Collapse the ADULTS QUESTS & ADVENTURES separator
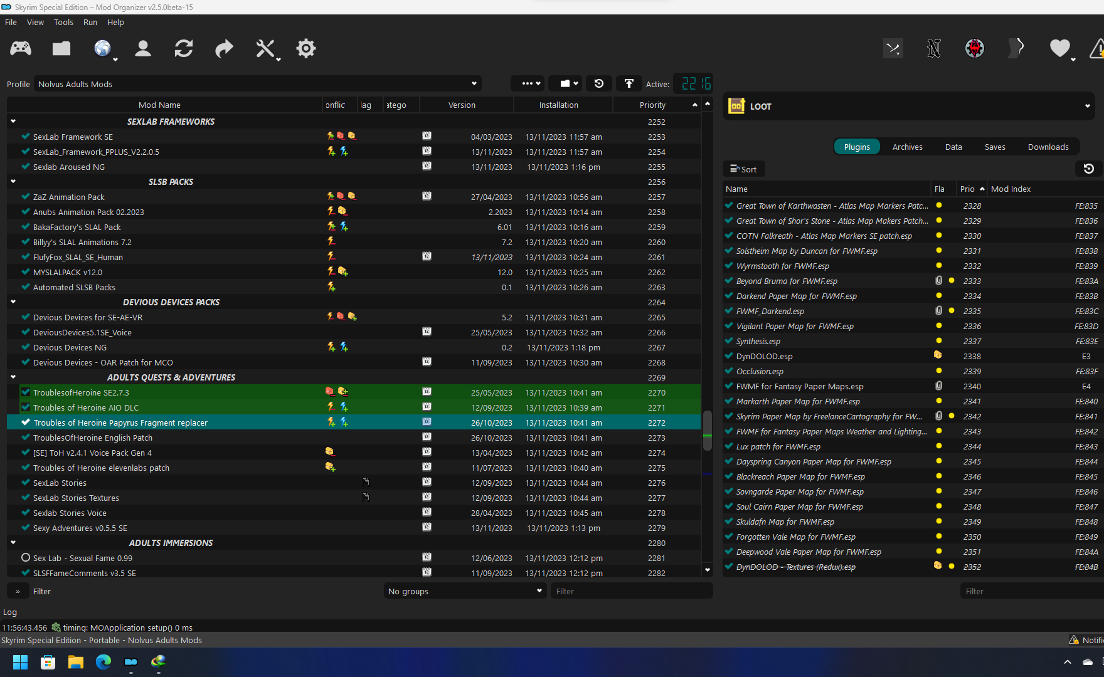1104x677 pixels. point(13,377)
